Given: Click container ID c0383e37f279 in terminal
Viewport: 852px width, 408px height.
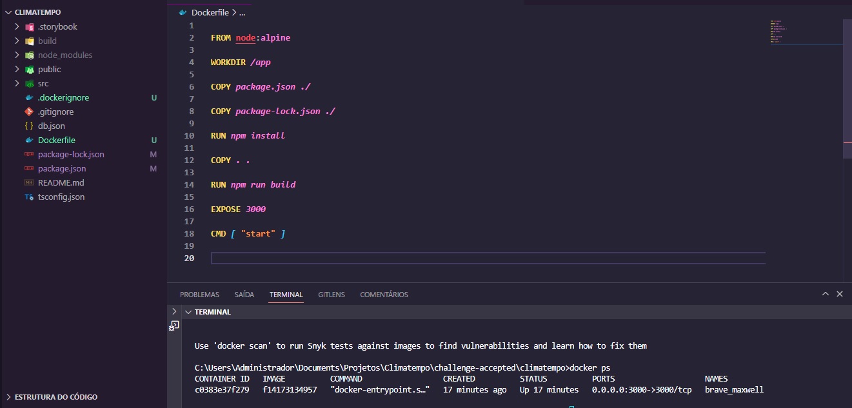Looking at the screenshot, I should 222,390.
